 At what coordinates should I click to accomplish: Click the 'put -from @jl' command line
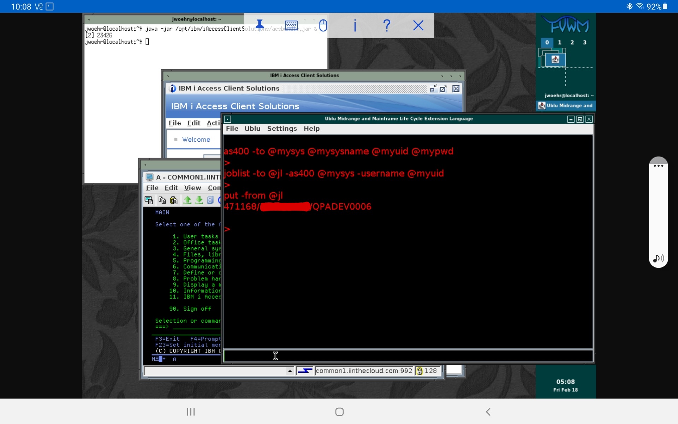coord(253,195)
